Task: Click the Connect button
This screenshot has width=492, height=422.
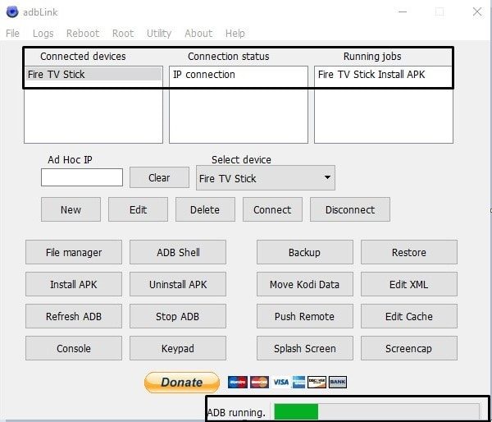Action: coord(272,209)
